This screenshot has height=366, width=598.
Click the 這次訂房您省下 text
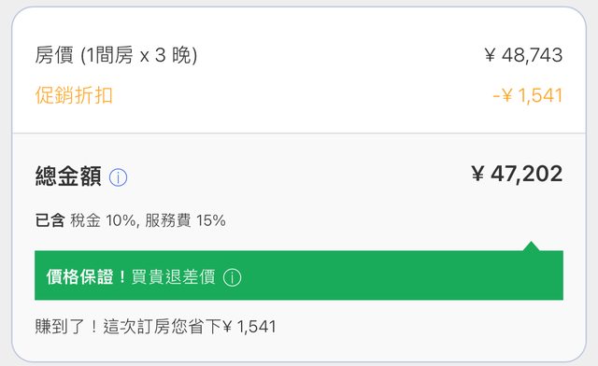162,327
